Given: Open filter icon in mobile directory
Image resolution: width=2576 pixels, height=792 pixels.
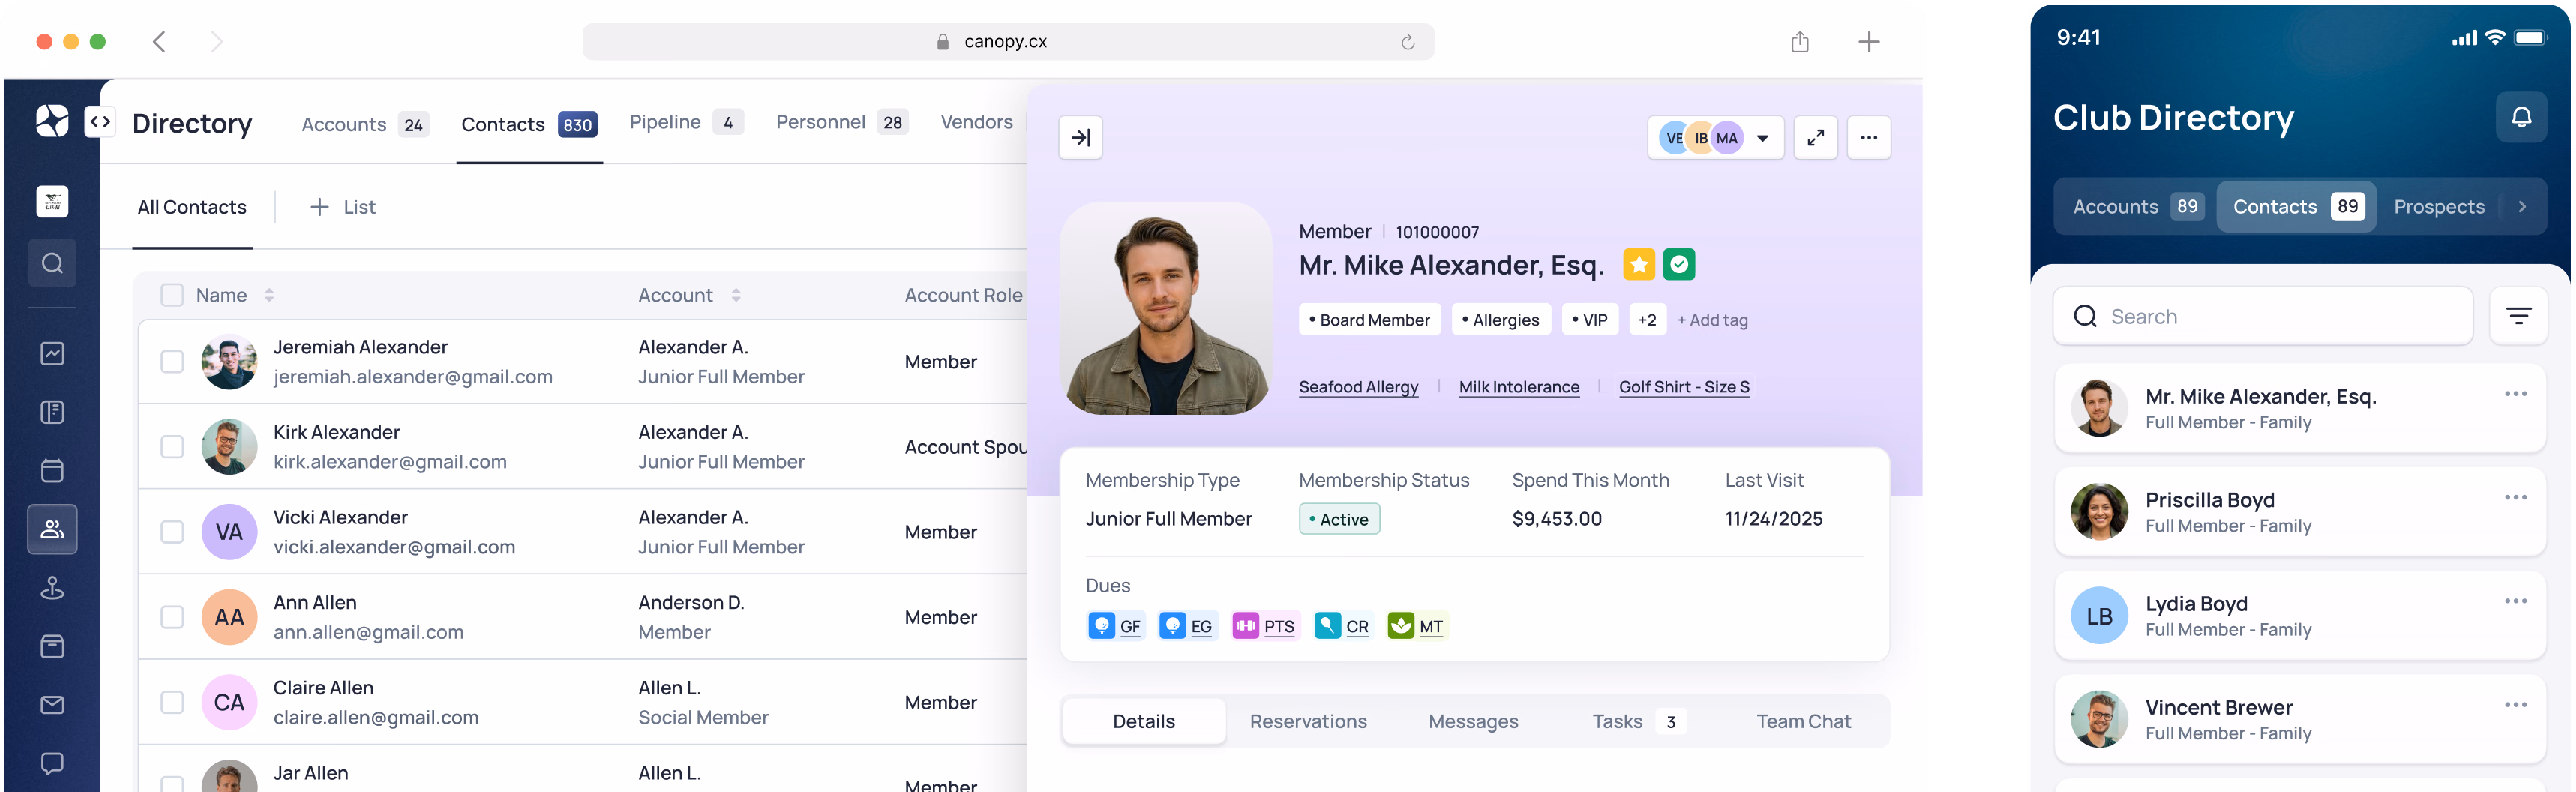Looking at the screenshot, I should tap(2518, 316).
